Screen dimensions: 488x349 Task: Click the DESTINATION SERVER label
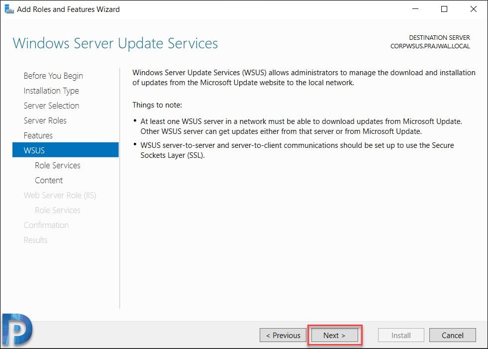[x=439, y=38]
